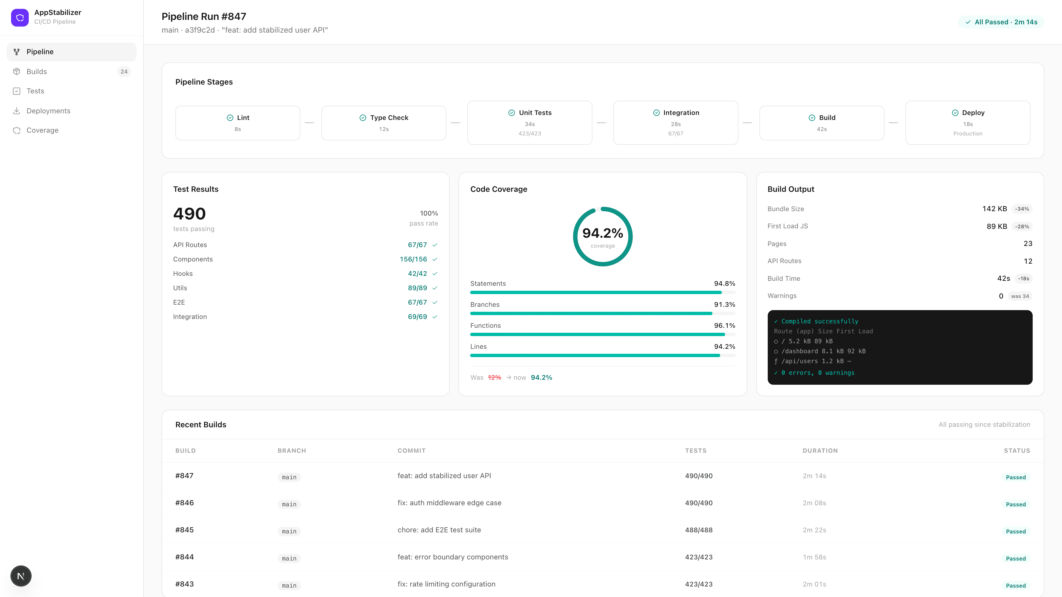Click the green checkmark beside API Routes results

click(435, 245)
